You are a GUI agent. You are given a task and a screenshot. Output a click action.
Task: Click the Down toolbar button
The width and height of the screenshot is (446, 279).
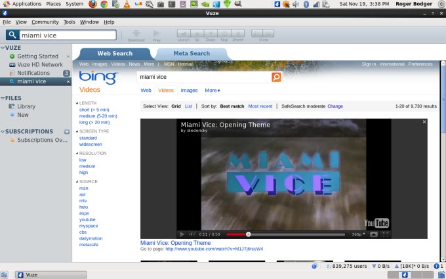[211, 33]
